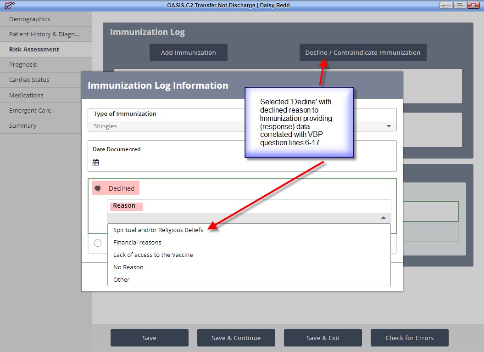484x352 pixels.
Task: Click the app logo icon in title bar
Action: (x=9, y=6)
